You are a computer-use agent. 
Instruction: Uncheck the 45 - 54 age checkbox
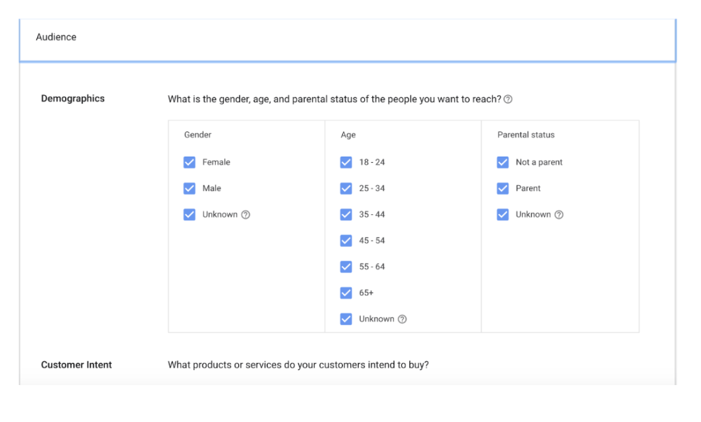click(346, 241)
